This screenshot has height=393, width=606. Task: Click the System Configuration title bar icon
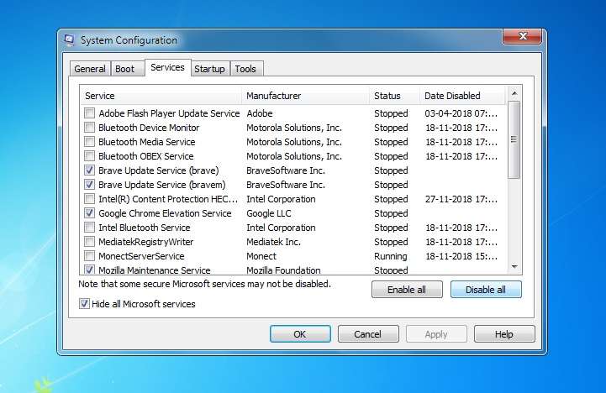coord(69,40)
